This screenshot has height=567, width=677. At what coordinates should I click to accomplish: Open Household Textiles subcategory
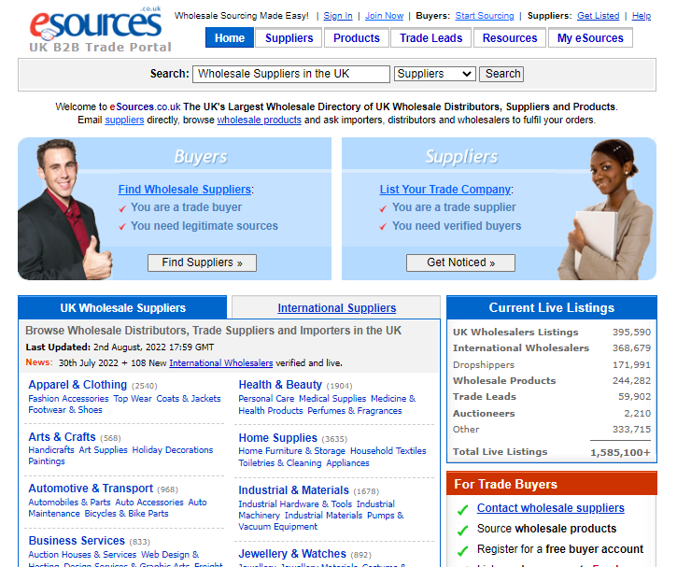[x=388, y=451]
